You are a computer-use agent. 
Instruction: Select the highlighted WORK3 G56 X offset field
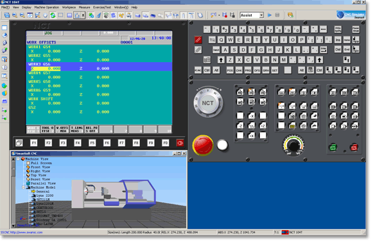45,69
